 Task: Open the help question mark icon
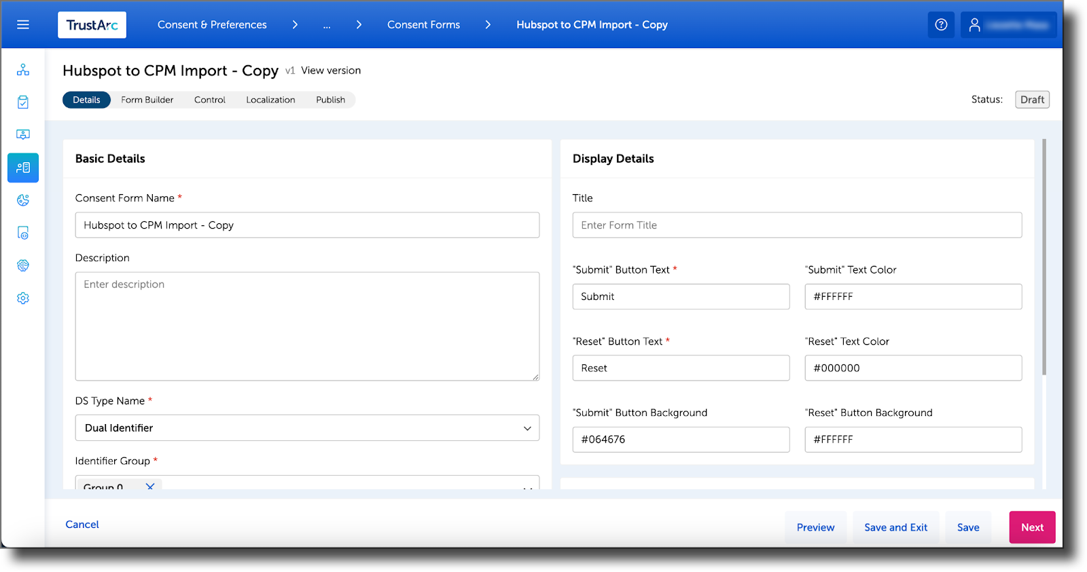tap(941, 24)
